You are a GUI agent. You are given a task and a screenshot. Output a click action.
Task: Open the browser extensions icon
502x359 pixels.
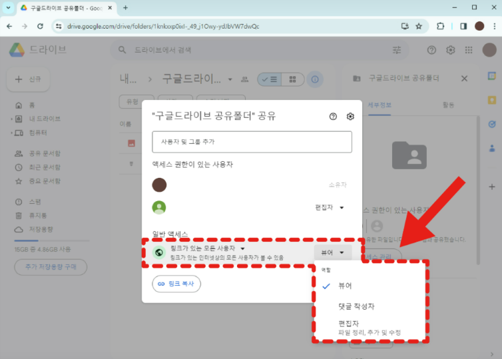441,26
